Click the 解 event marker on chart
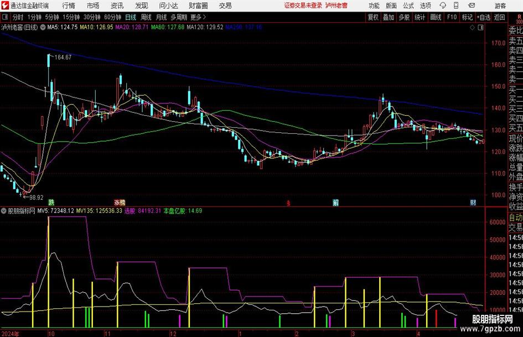The height and width of the screenshot is (337, 523). tap(335, 203)
